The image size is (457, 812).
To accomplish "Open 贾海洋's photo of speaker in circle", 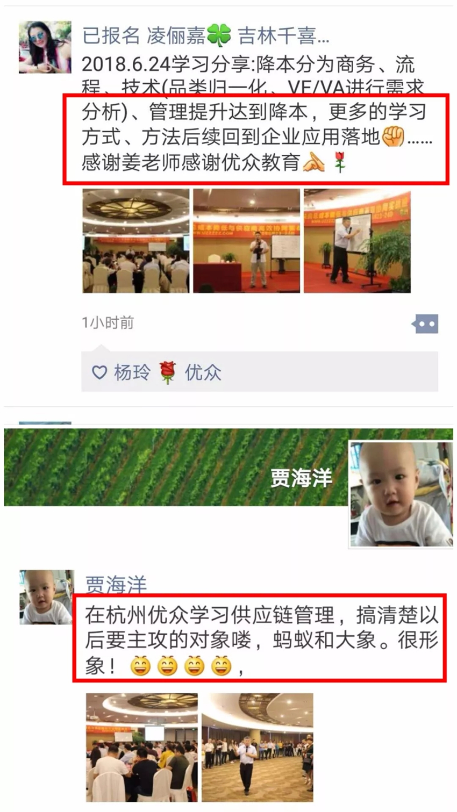I will point(258,748).
